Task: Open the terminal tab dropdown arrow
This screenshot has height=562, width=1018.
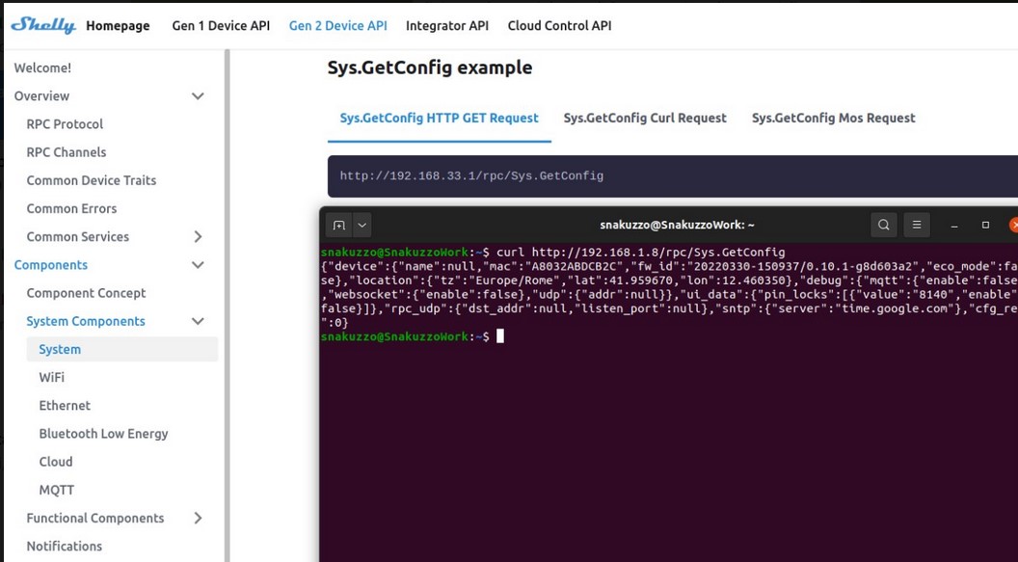Action: click(x=362, y=225)
